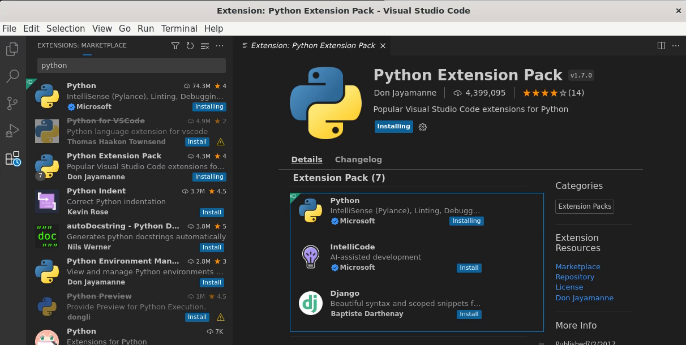Open the Explorer view in activity bar
Screen dimensions: 686x345
click(12, 50)
